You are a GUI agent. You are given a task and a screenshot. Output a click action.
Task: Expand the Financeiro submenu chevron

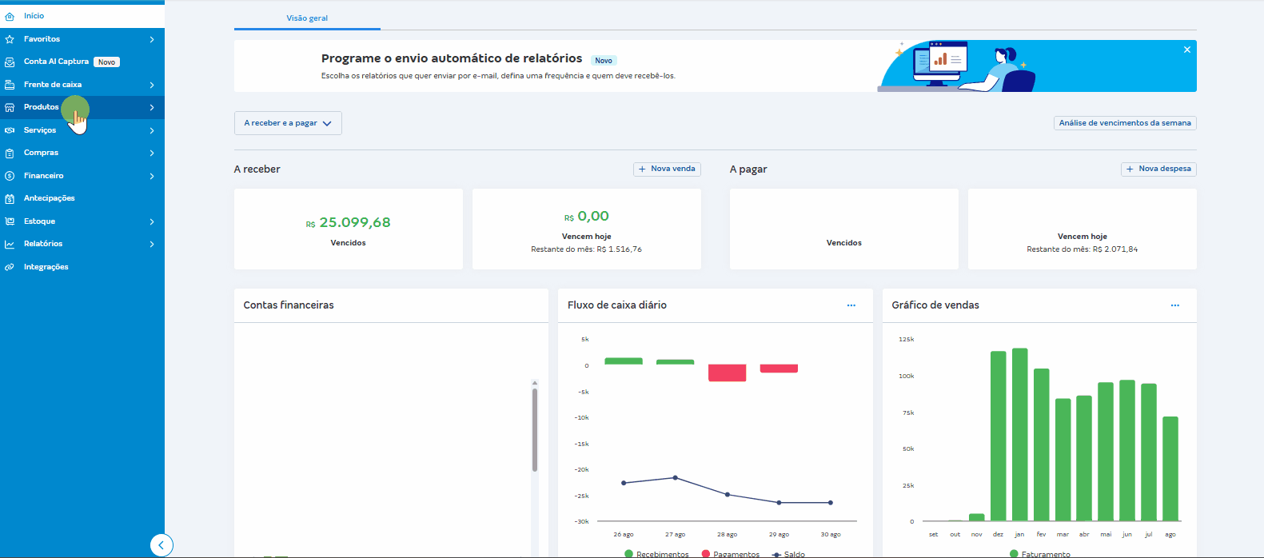[x=152, y=176]
